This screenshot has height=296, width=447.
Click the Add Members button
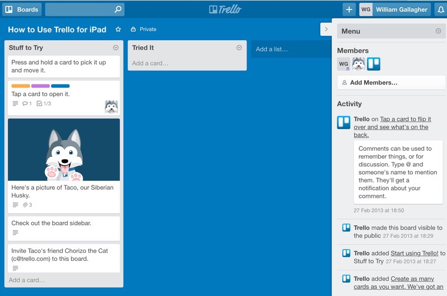[x=391, y=83]
